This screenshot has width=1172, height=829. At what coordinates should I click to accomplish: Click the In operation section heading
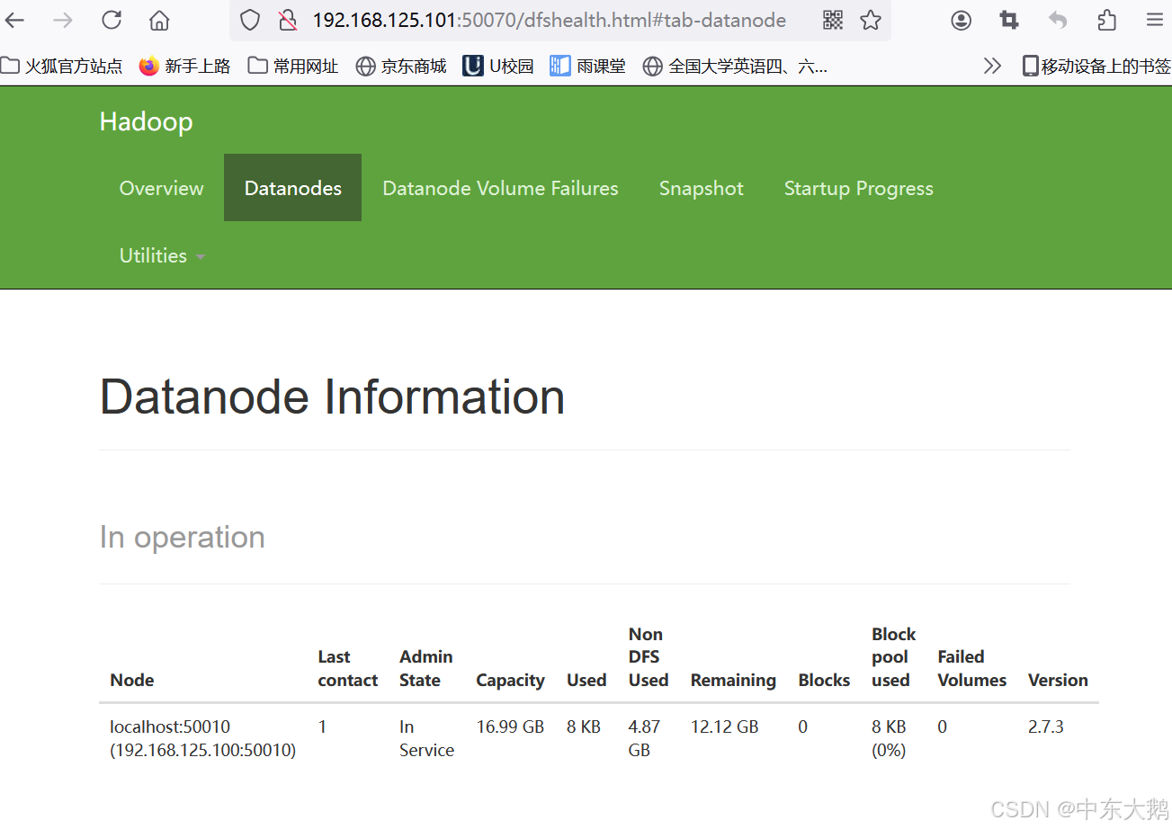tap(182, 537)
